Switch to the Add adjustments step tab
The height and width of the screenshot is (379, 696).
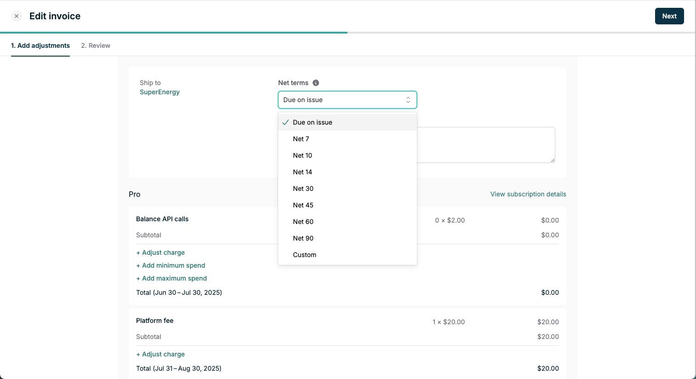(x=40, y=46)
